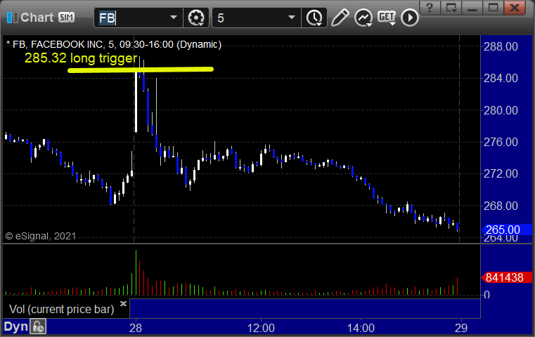
Task: Click the 265.00 current price marker
Action: click(x=507, y=230)
